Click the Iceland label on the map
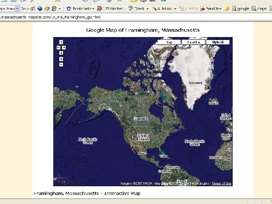This screenshot has width=272, height=204. [x=213, y=104]
